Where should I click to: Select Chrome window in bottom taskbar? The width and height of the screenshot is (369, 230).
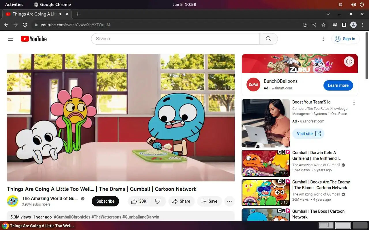point(38,226)
